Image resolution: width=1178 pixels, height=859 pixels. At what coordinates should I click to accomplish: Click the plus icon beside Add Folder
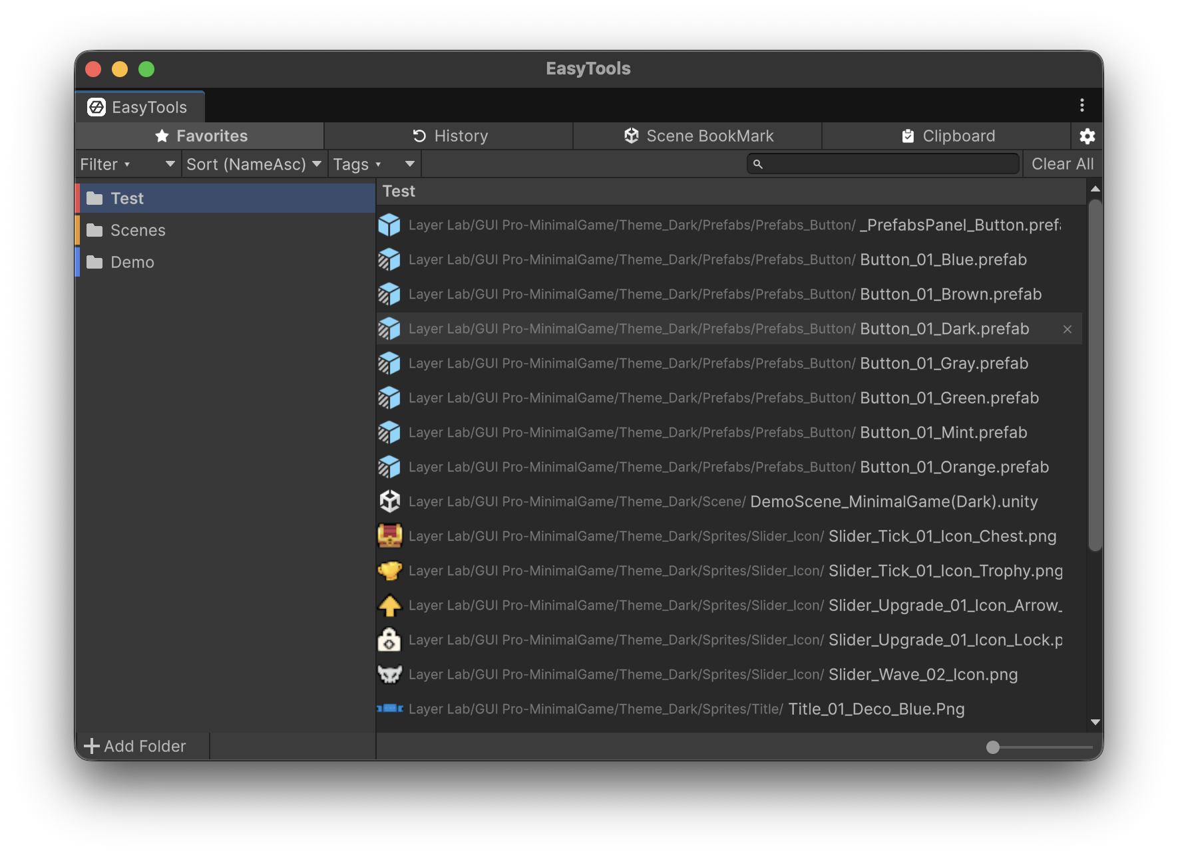click(x=92, y=746)
